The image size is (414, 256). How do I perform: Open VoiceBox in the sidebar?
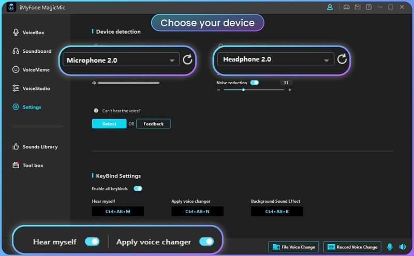pos(28,33)
